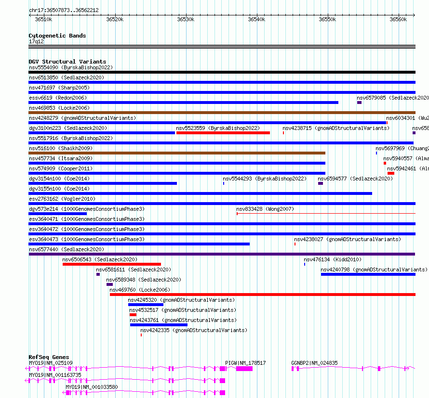Click the small red nsv4532517 variant bar
This screenshot has width=429, height=398.
pyautogui.click(x=133, y=315)
